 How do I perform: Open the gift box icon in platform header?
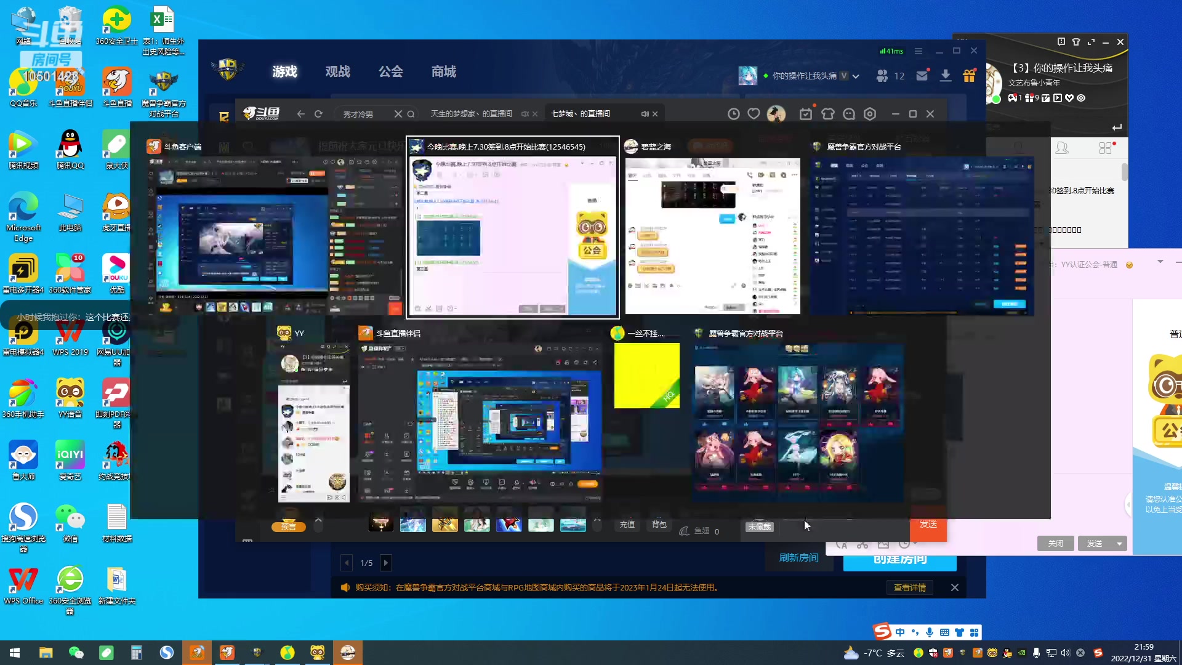point(969,75)
